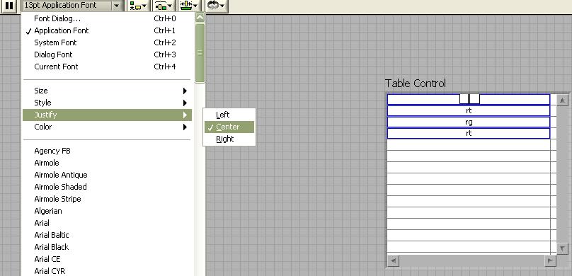This screenshot has width=572, height=276.
Task: Expand the Justify submenu
Action: (x=107, y=115)
